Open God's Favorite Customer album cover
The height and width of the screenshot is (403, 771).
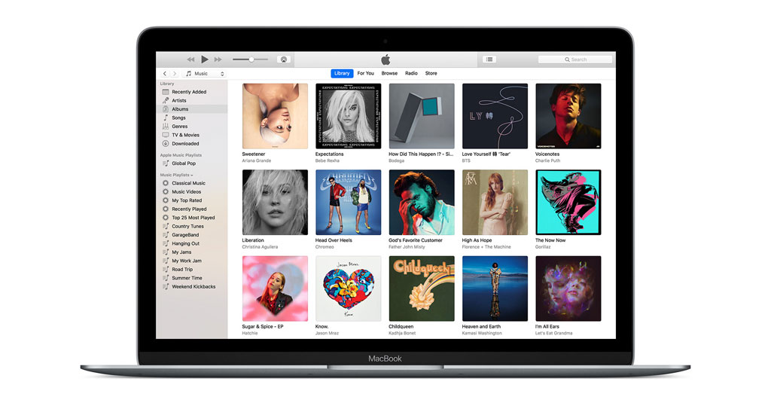pyautogui.click(x=422, y=202)
